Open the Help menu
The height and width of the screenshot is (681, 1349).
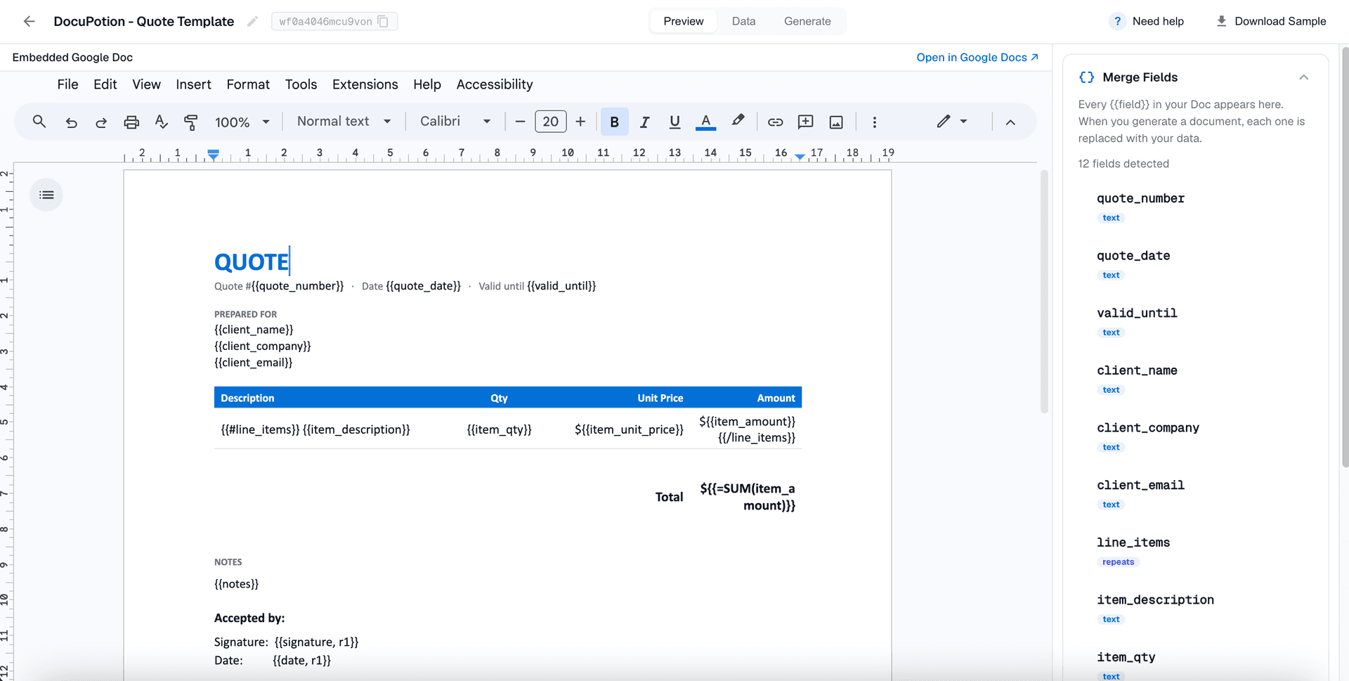(x=427, y=84)
